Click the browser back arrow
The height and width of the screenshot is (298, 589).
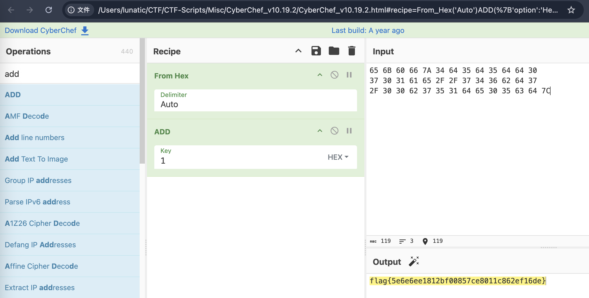tap(11, 10)
